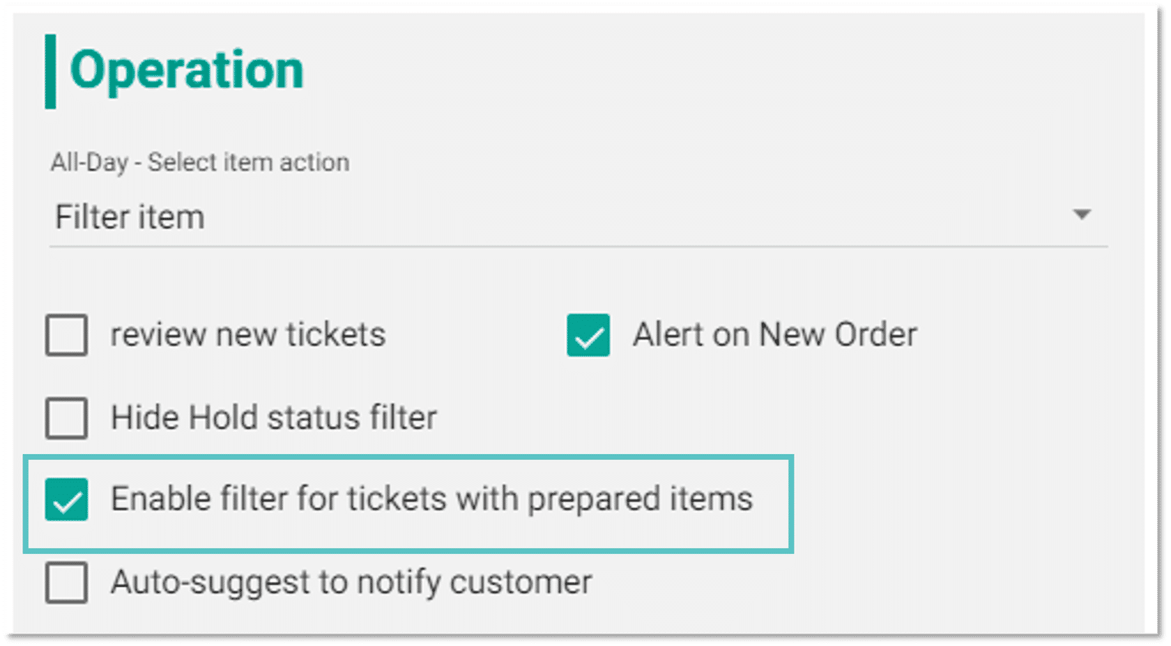Click the dropdown arrow for item action
Image resolution: width=1171 pixels, height=646 pixels.
[1081, 215]
